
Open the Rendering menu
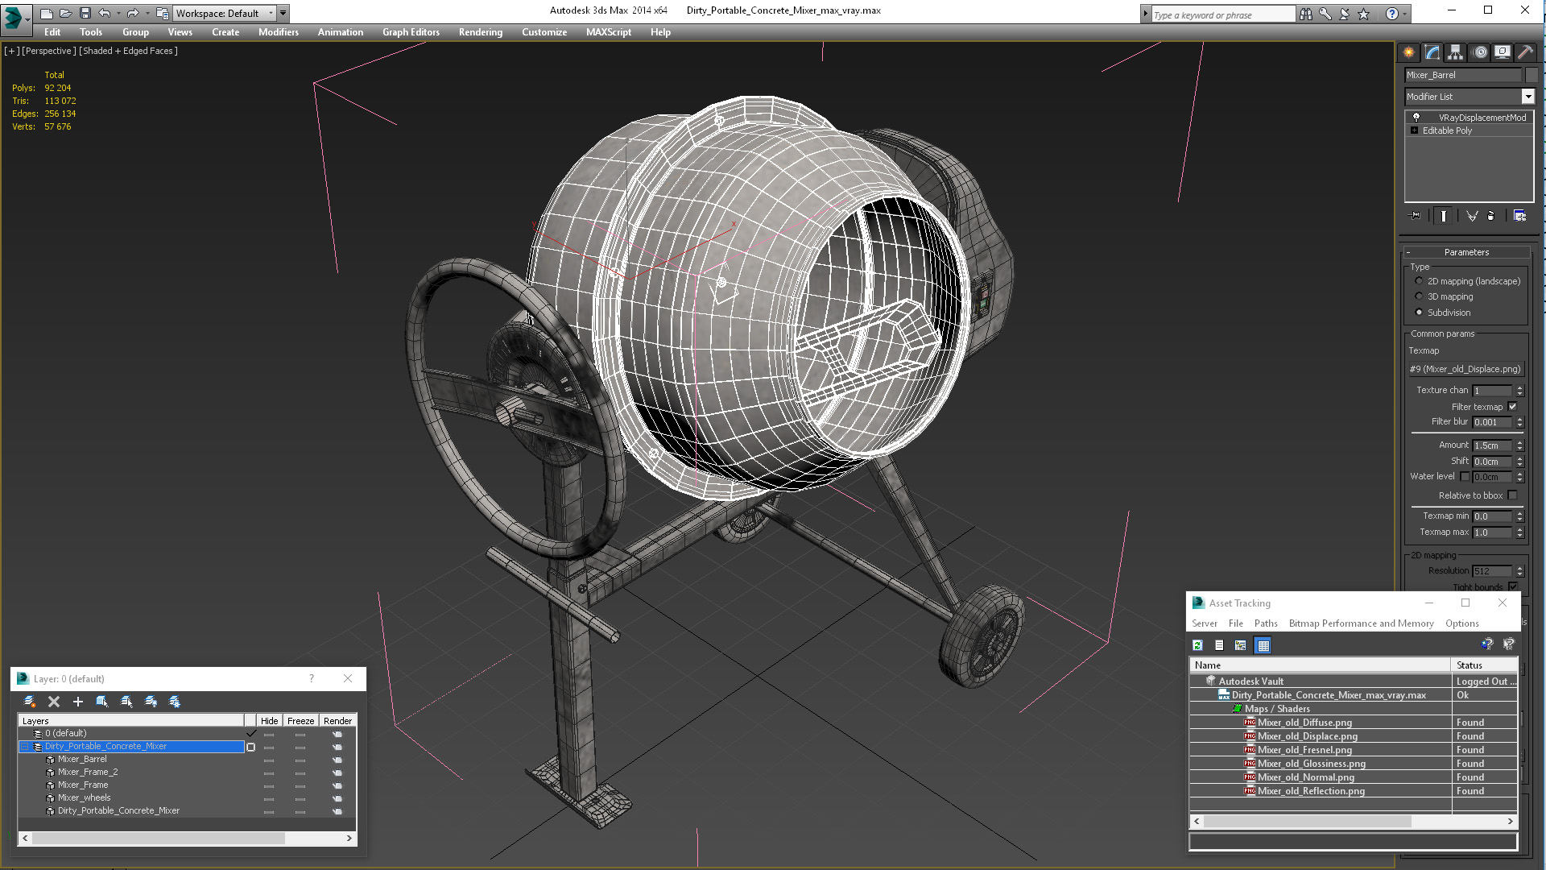pos(480,32)
